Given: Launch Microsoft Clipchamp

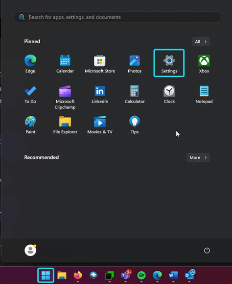Looking at the screenshot, I should point(65,97).
